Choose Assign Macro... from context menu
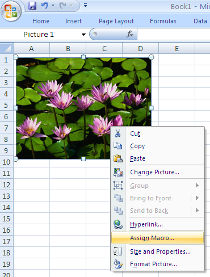Viewport: 210px width, 277px height. tap(157, 238)
